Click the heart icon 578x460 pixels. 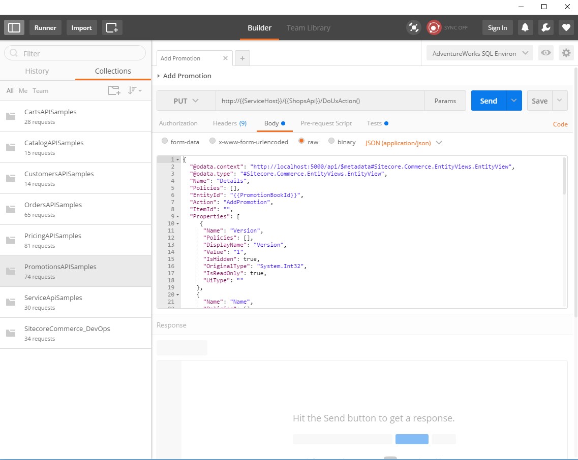click(x=567, y=27)
